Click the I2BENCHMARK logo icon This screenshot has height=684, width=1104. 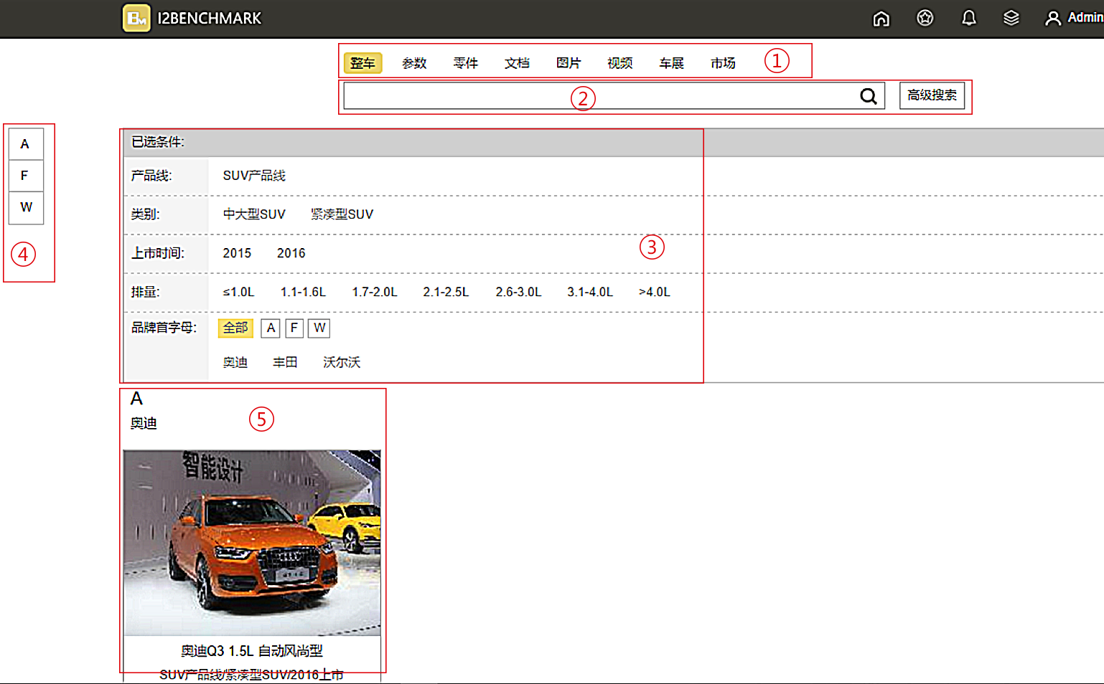pyautogui.click(x=136, y=18)
